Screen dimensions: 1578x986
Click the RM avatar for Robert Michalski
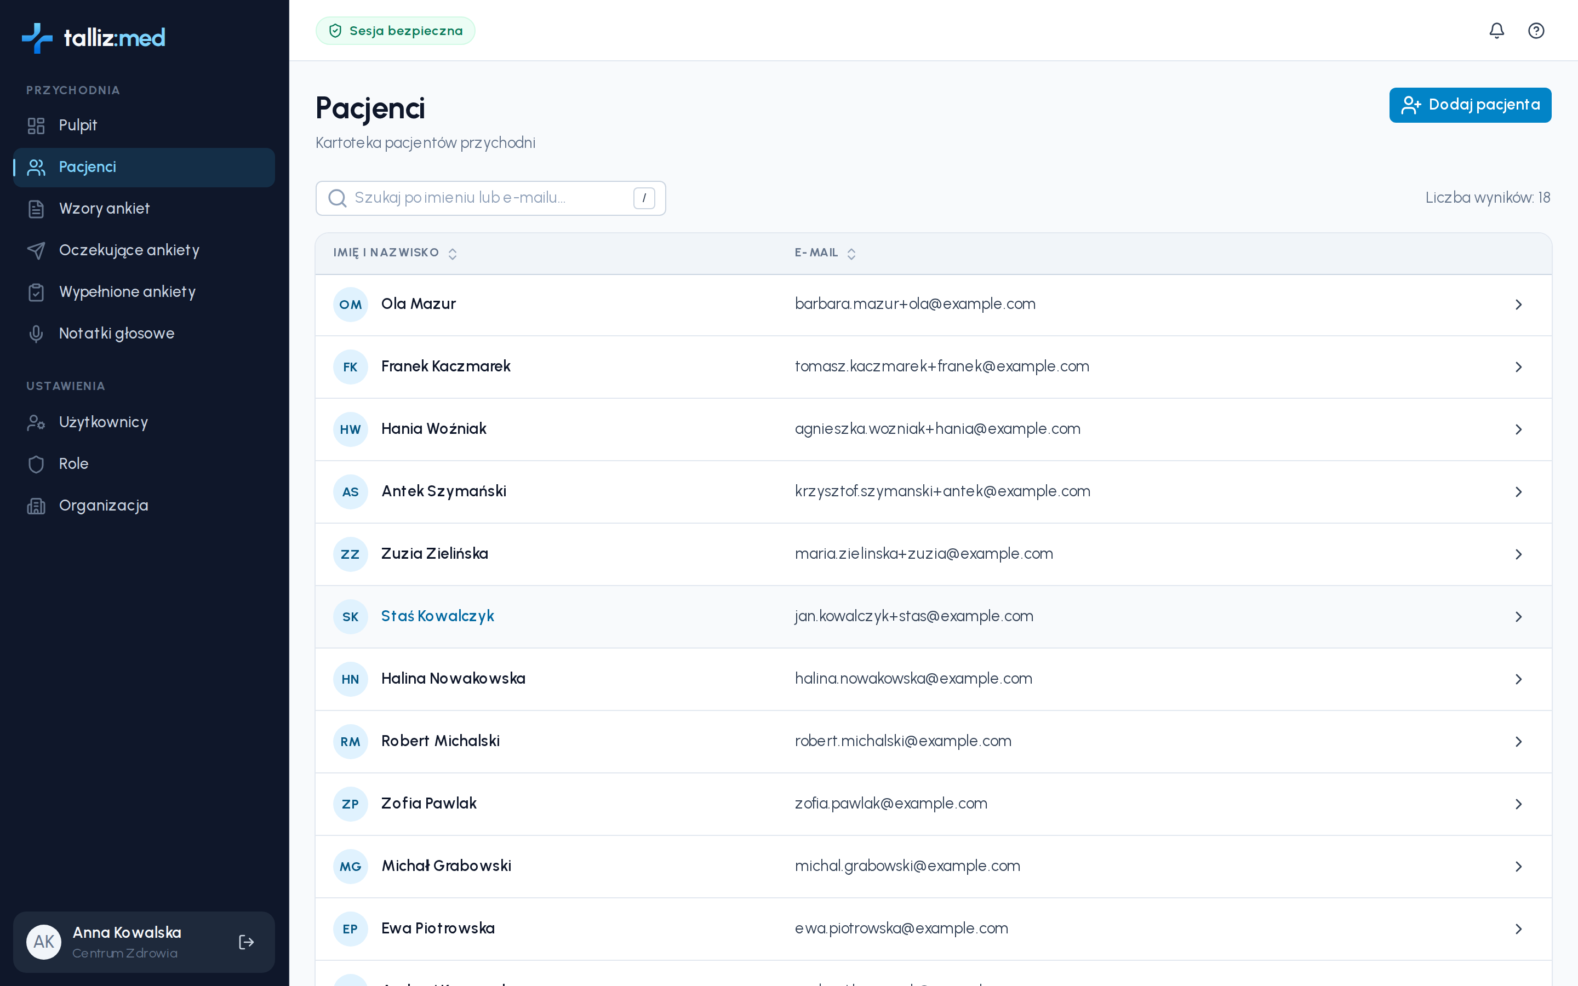pos(350,742)
